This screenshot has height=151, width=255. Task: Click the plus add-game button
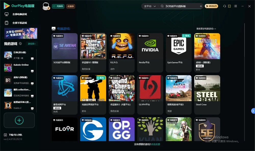click(x=19, y=120)
